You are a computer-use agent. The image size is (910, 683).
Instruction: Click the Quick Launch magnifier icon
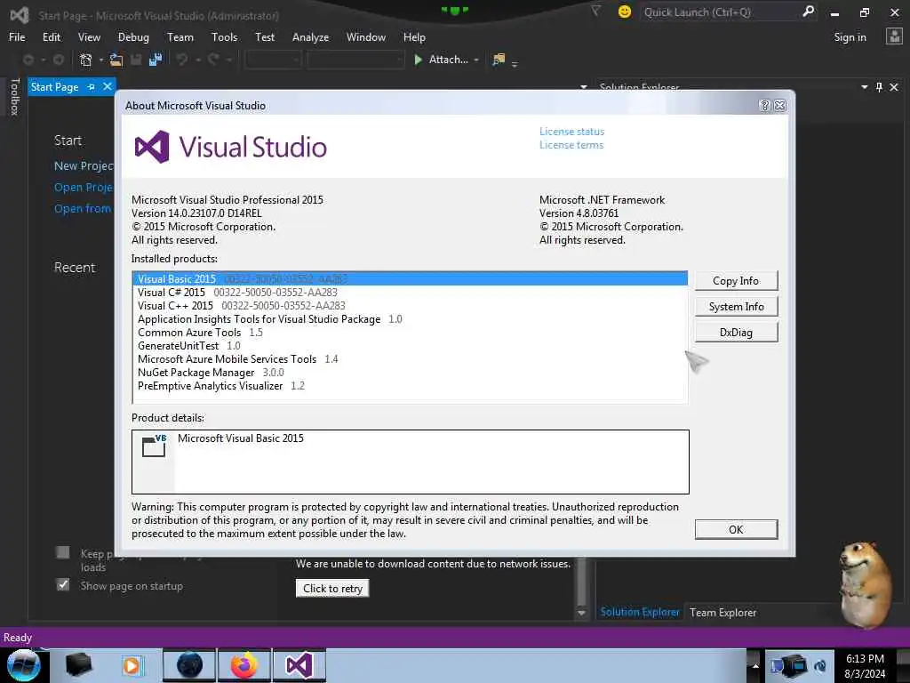pyautogui.click(x=808, y=12)
